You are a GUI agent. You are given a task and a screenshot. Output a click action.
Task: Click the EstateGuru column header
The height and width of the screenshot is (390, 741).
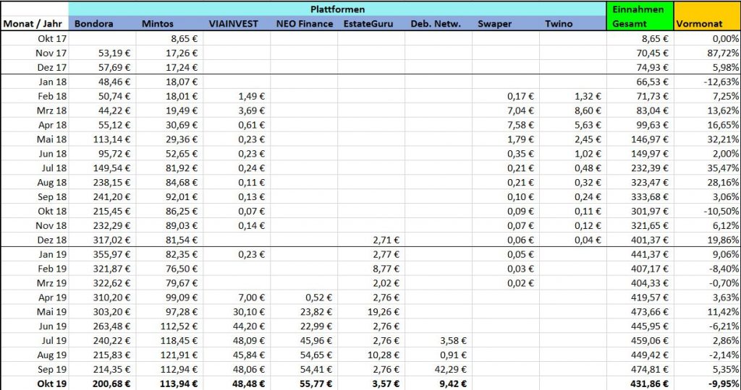click(371, 24)
